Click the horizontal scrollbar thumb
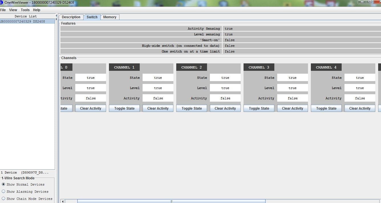 pos(171,201)
